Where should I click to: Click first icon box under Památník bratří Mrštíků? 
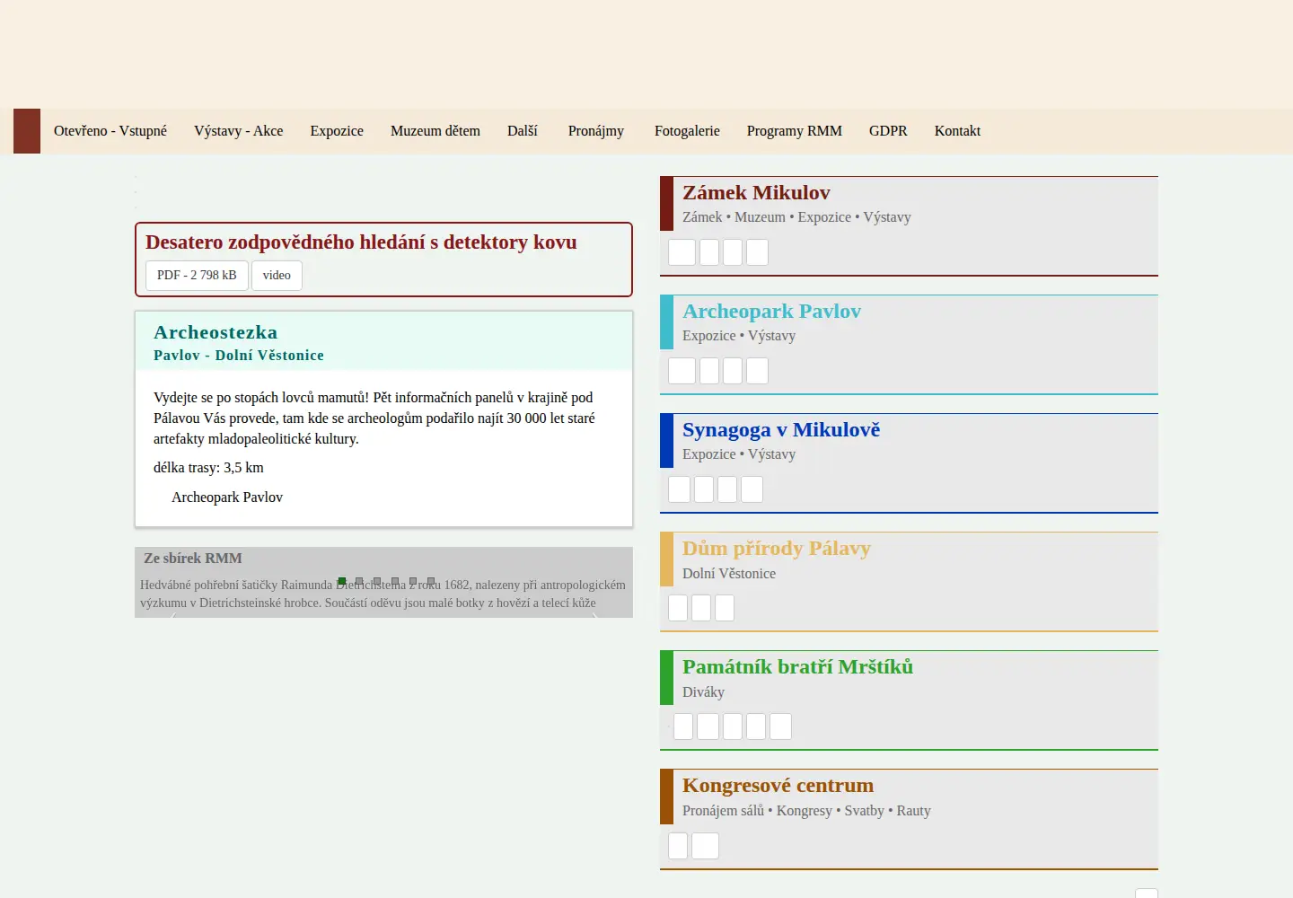pyautogui.click(x=683, y=726)
